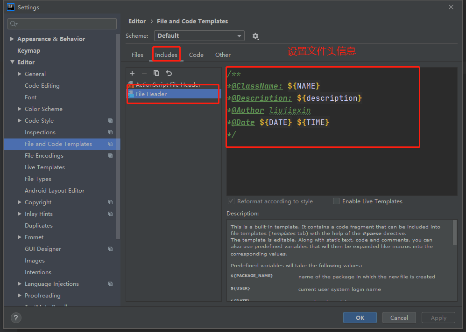Click project-level icon beside Code Style
Viewport: 466px width, 332px height.
coord(110,120)
